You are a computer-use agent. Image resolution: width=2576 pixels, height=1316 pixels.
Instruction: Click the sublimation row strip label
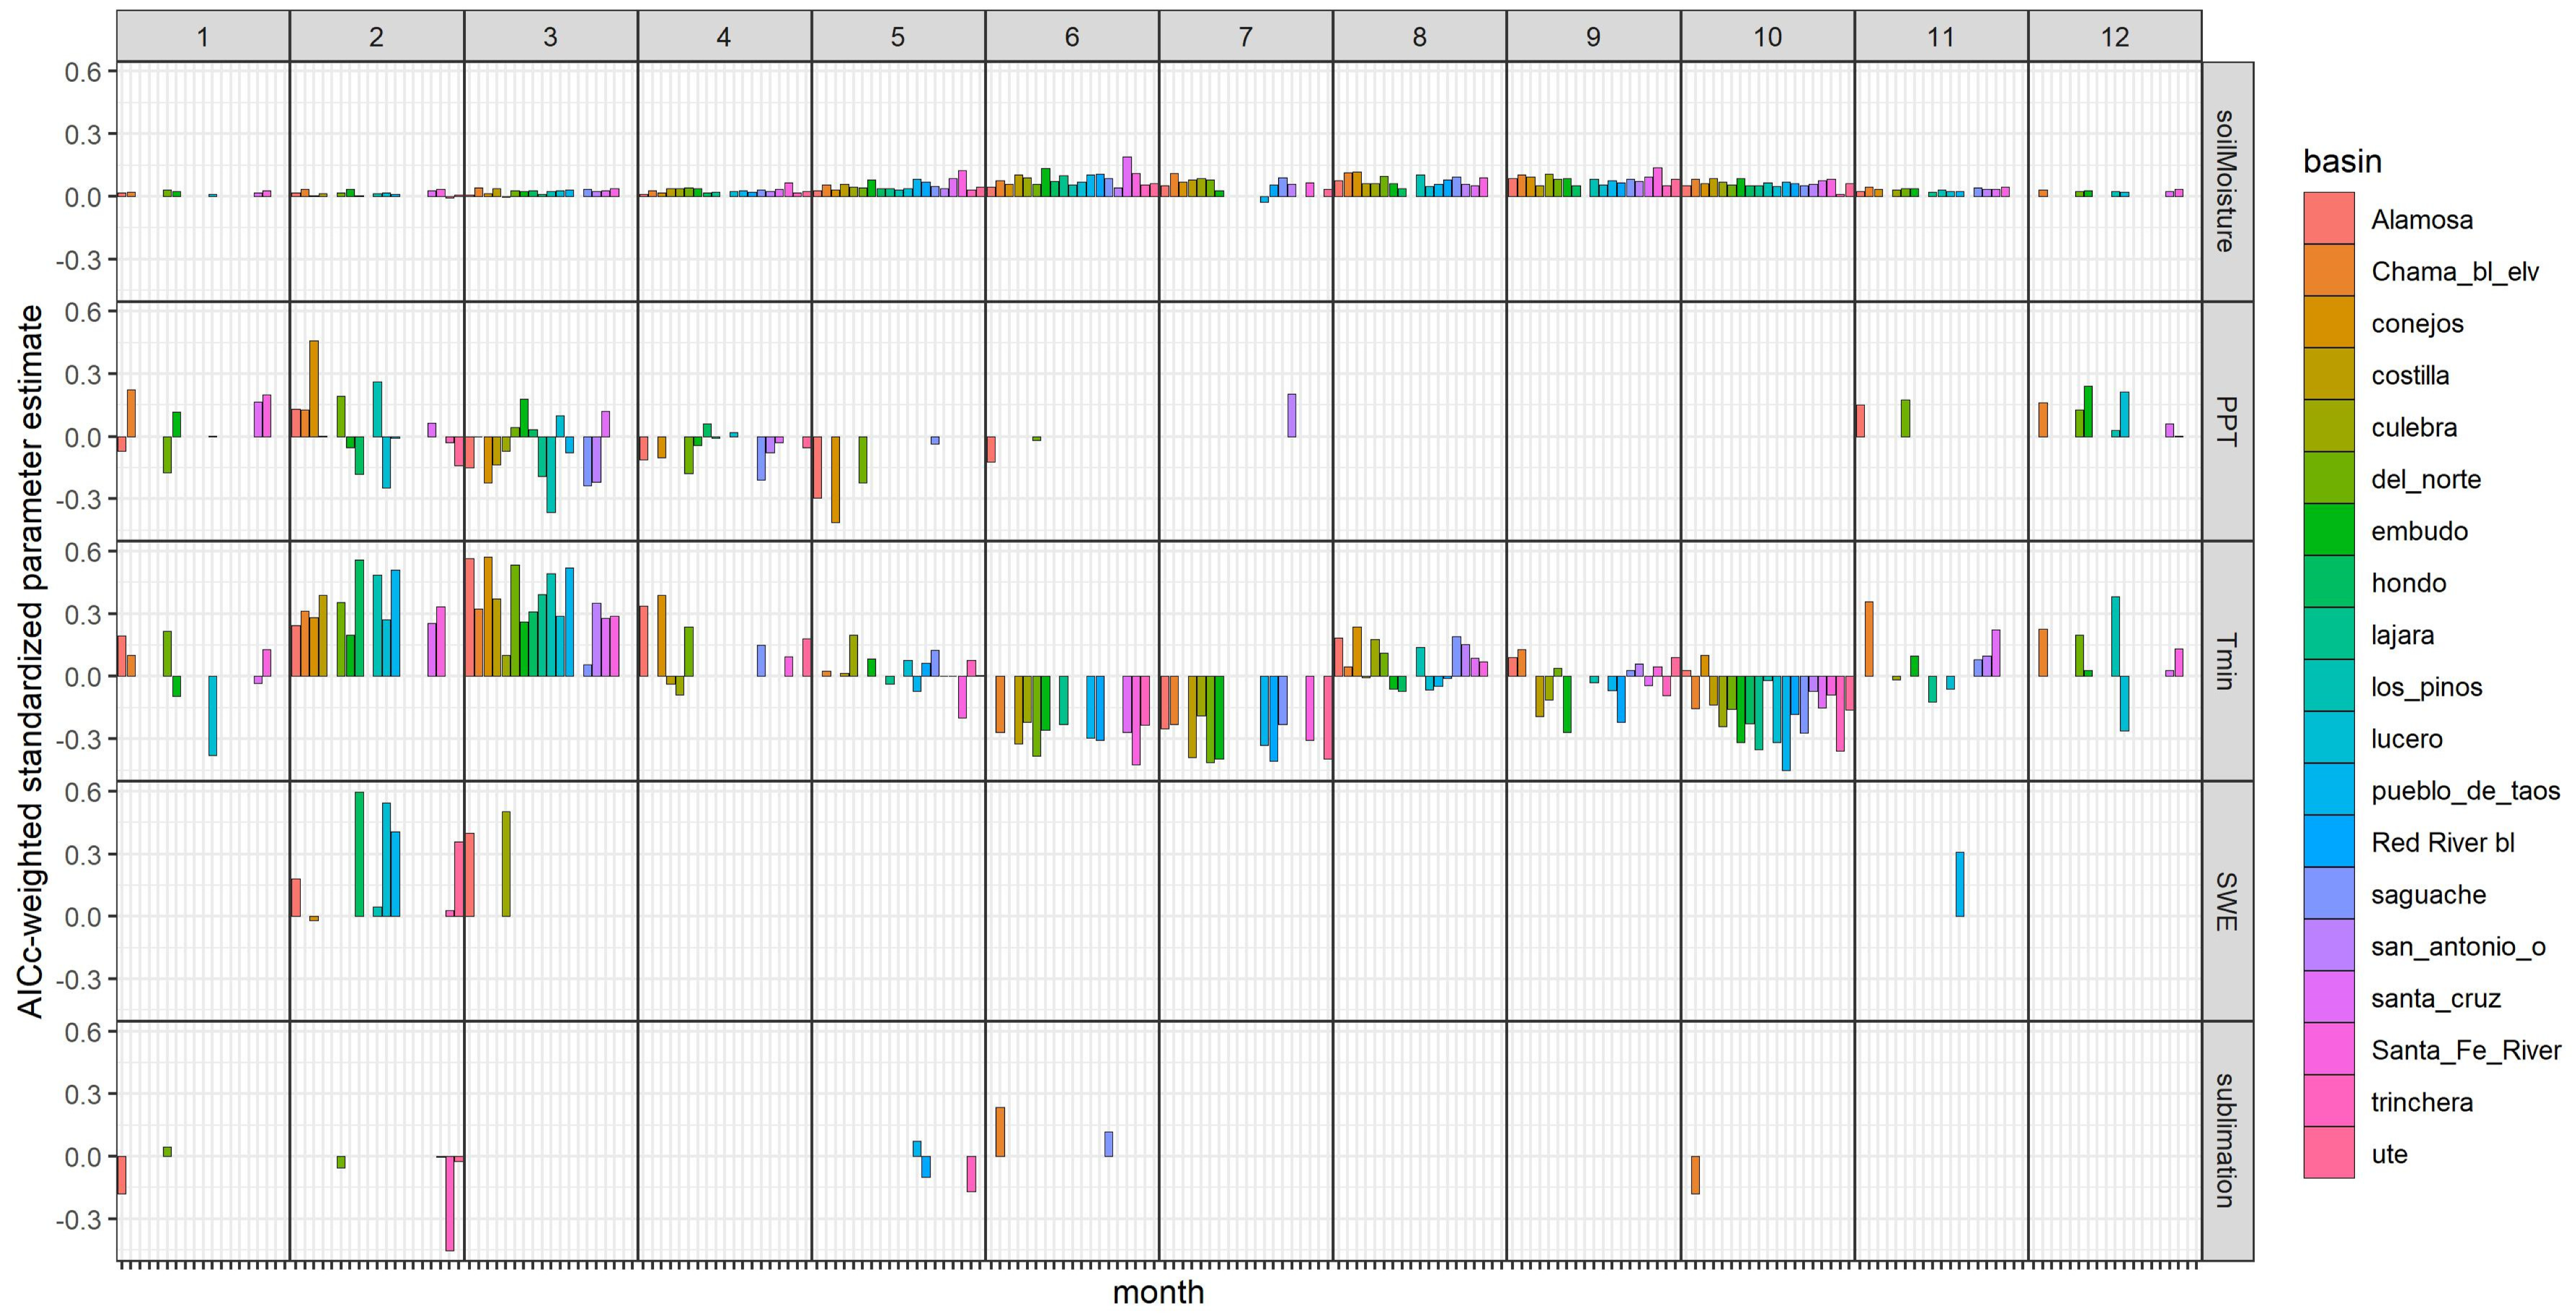point(2227,1140)
